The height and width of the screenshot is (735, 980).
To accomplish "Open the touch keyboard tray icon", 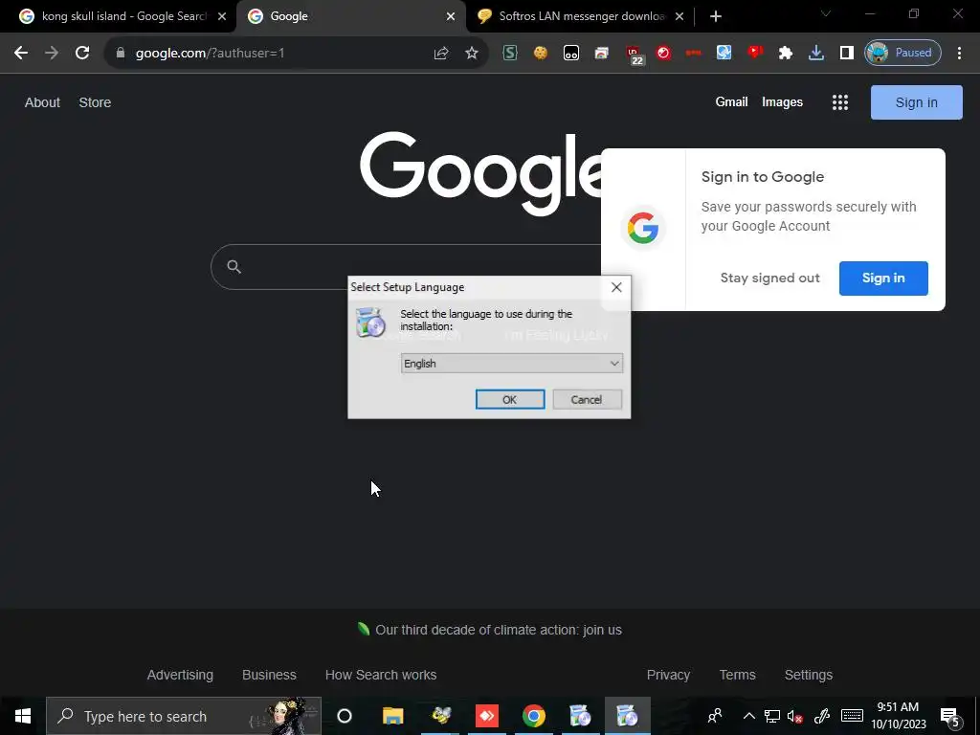I will point(852,716).
